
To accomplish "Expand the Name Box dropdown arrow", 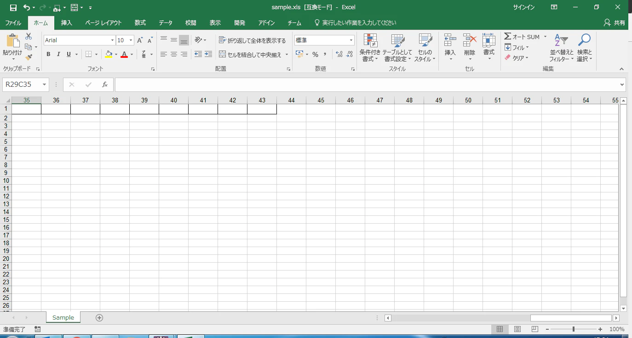I will [44, 84].
